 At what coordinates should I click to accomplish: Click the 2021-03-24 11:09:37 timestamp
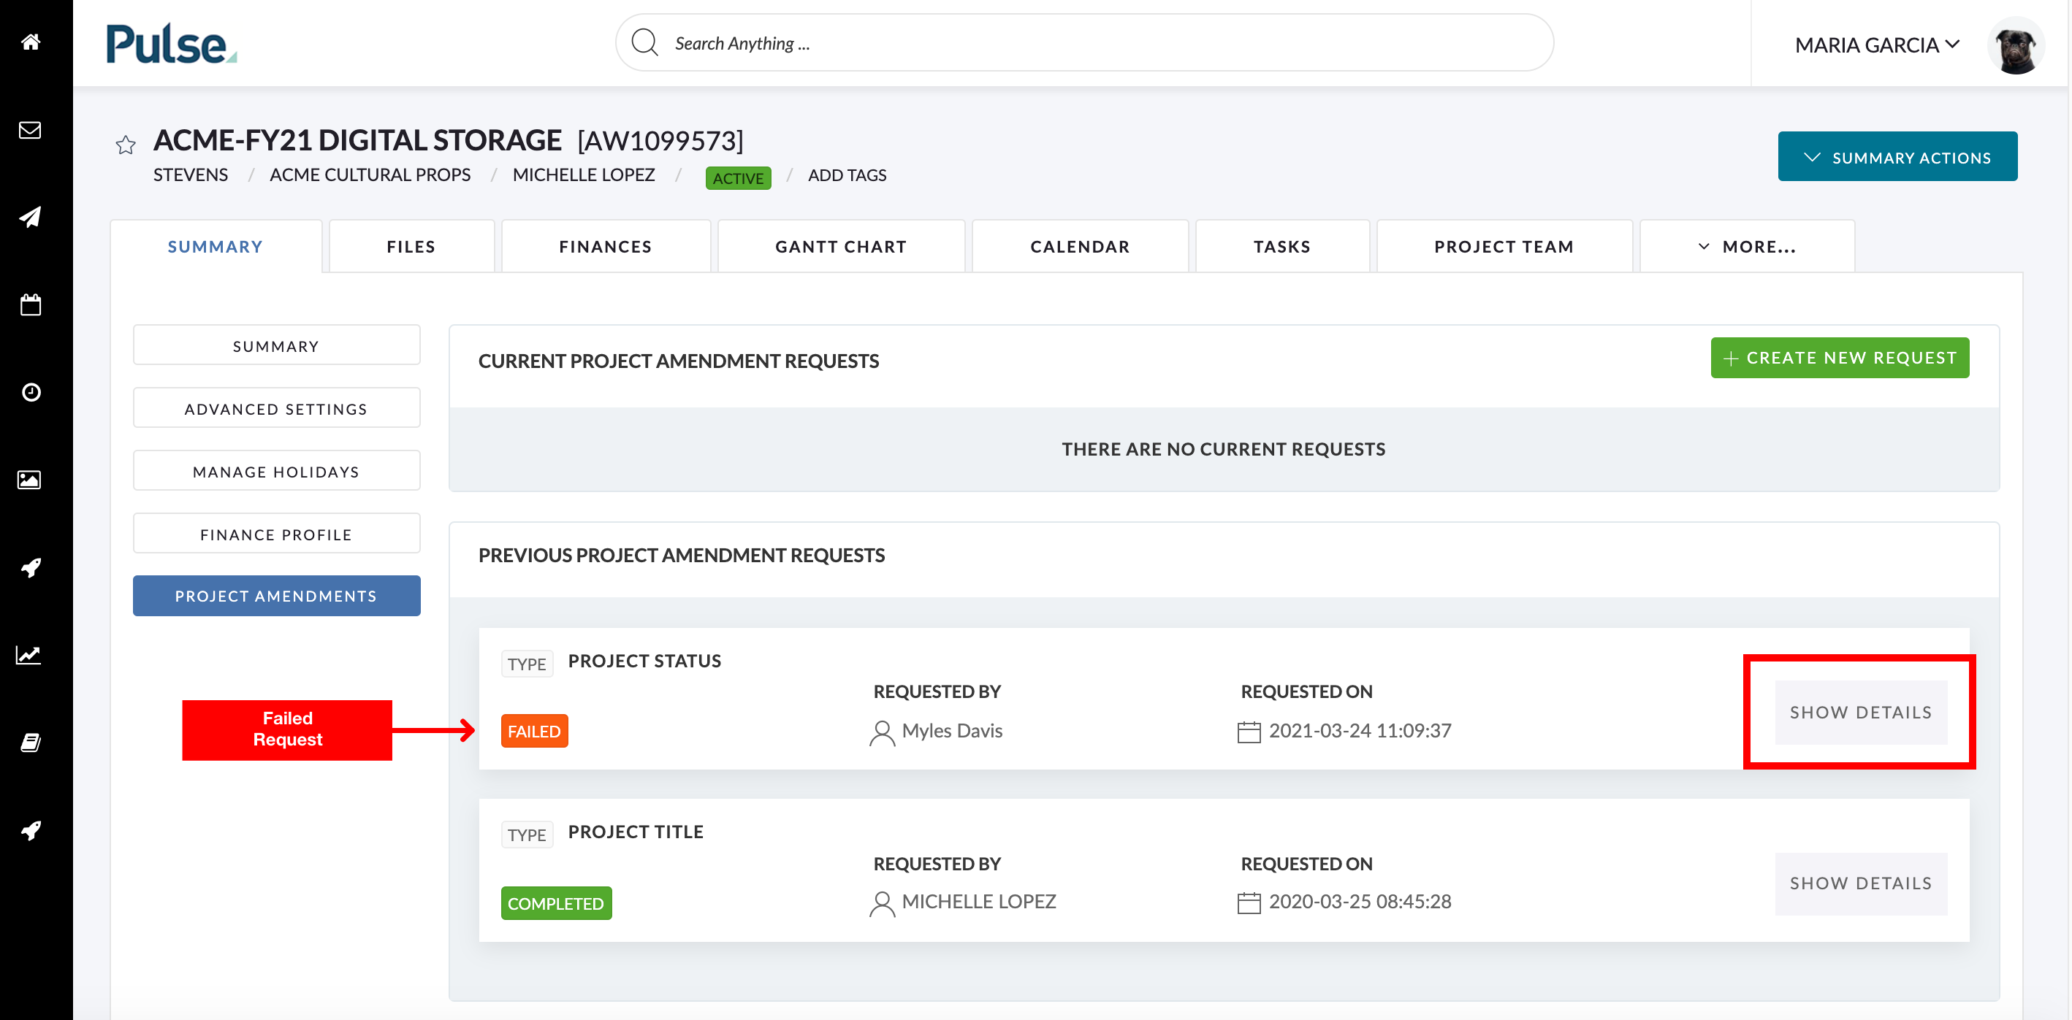point(1360,731)
